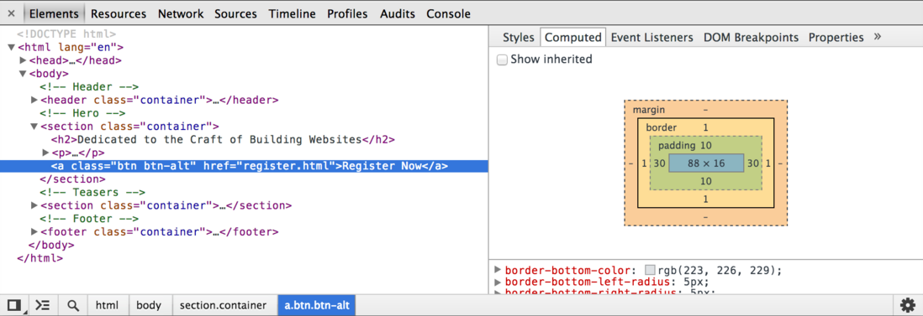Switch to the Styles sidebar tab
Viewport: 923px width, 316px height.
coord(518,38)
